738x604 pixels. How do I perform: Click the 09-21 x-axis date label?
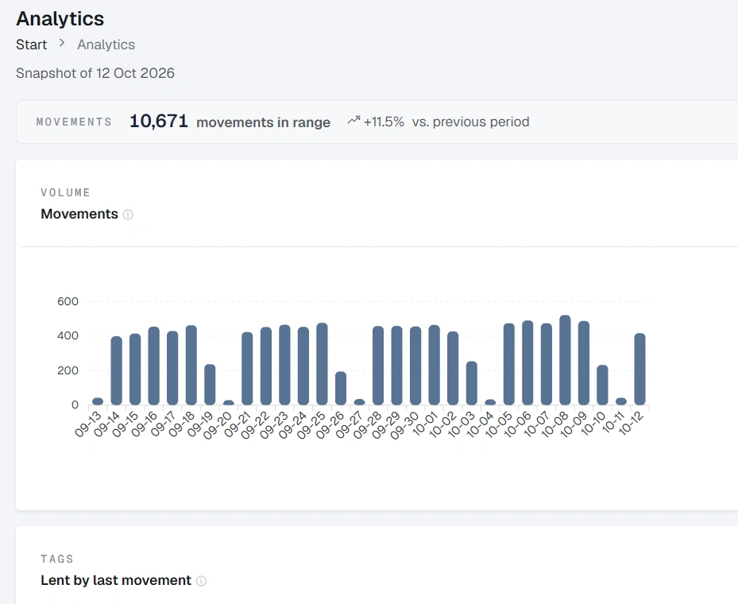(238, 424)
